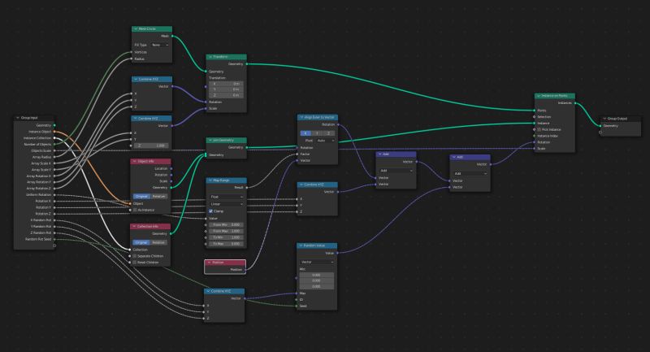650x352 pixels.
Task: Click From Min value field in Map Range
Action: click(227, 224)
